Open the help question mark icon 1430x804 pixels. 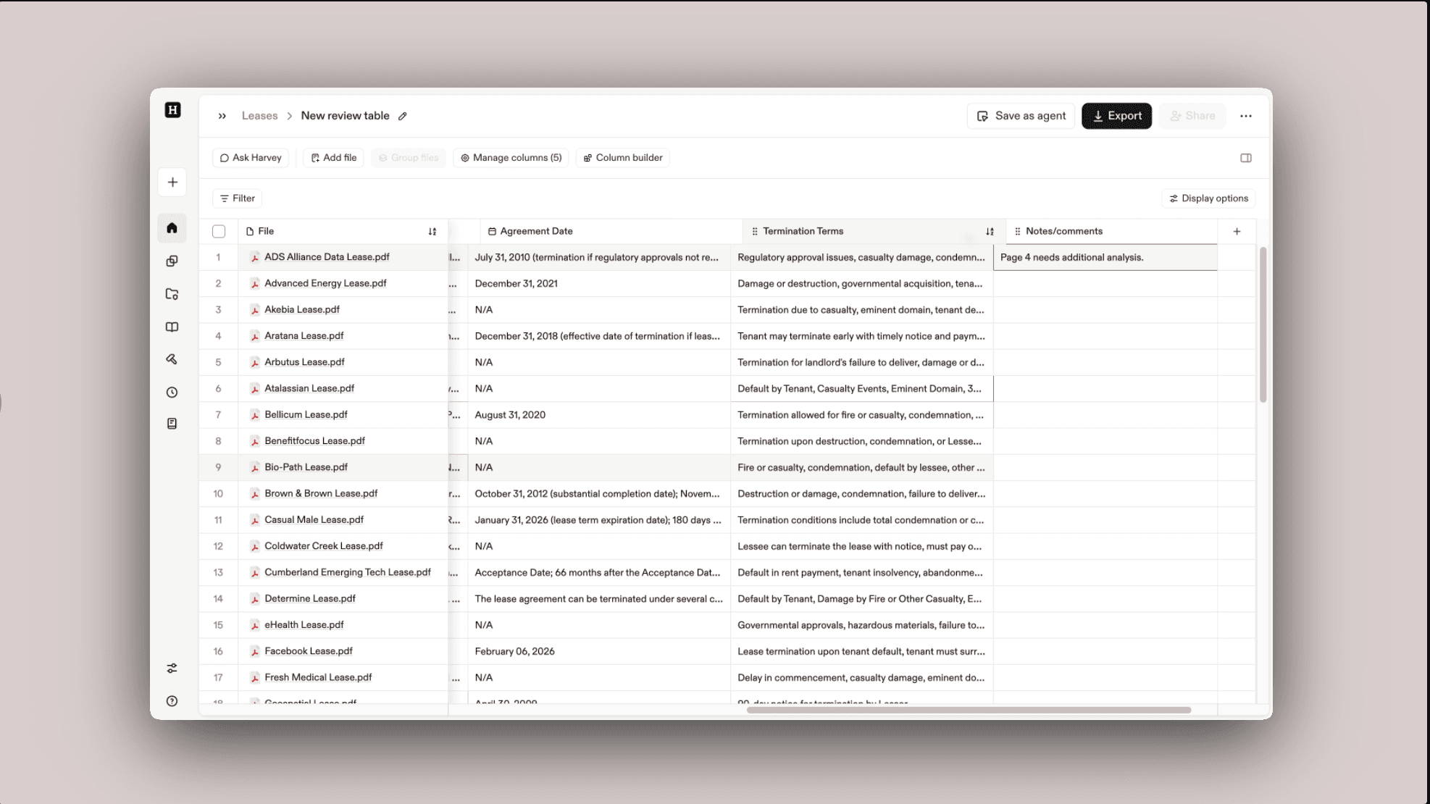[x=172, y=701]
